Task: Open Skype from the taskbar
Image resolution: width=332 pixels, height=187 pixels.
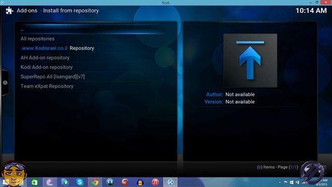Action: tap(80, 182)
